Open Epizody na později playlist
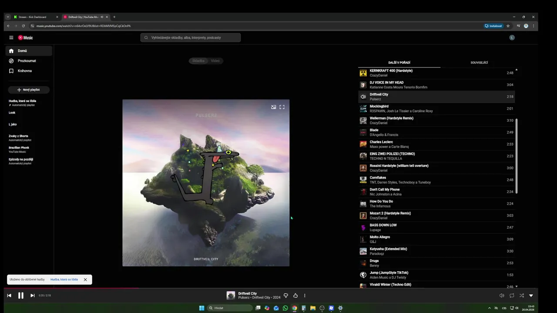This screenshot has width=557, height=313. [x=29, y=161]
